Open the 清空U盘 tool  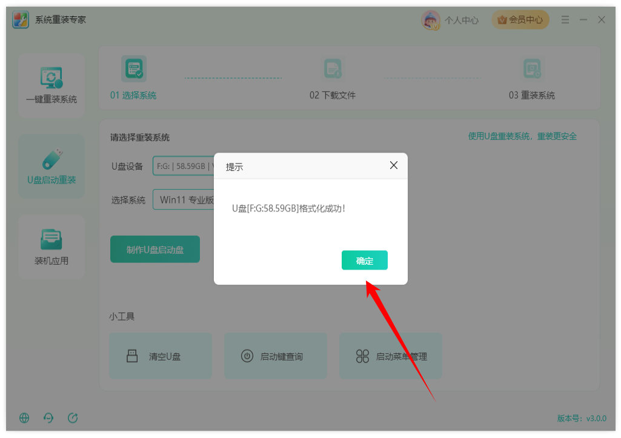(x=161, y=356)
